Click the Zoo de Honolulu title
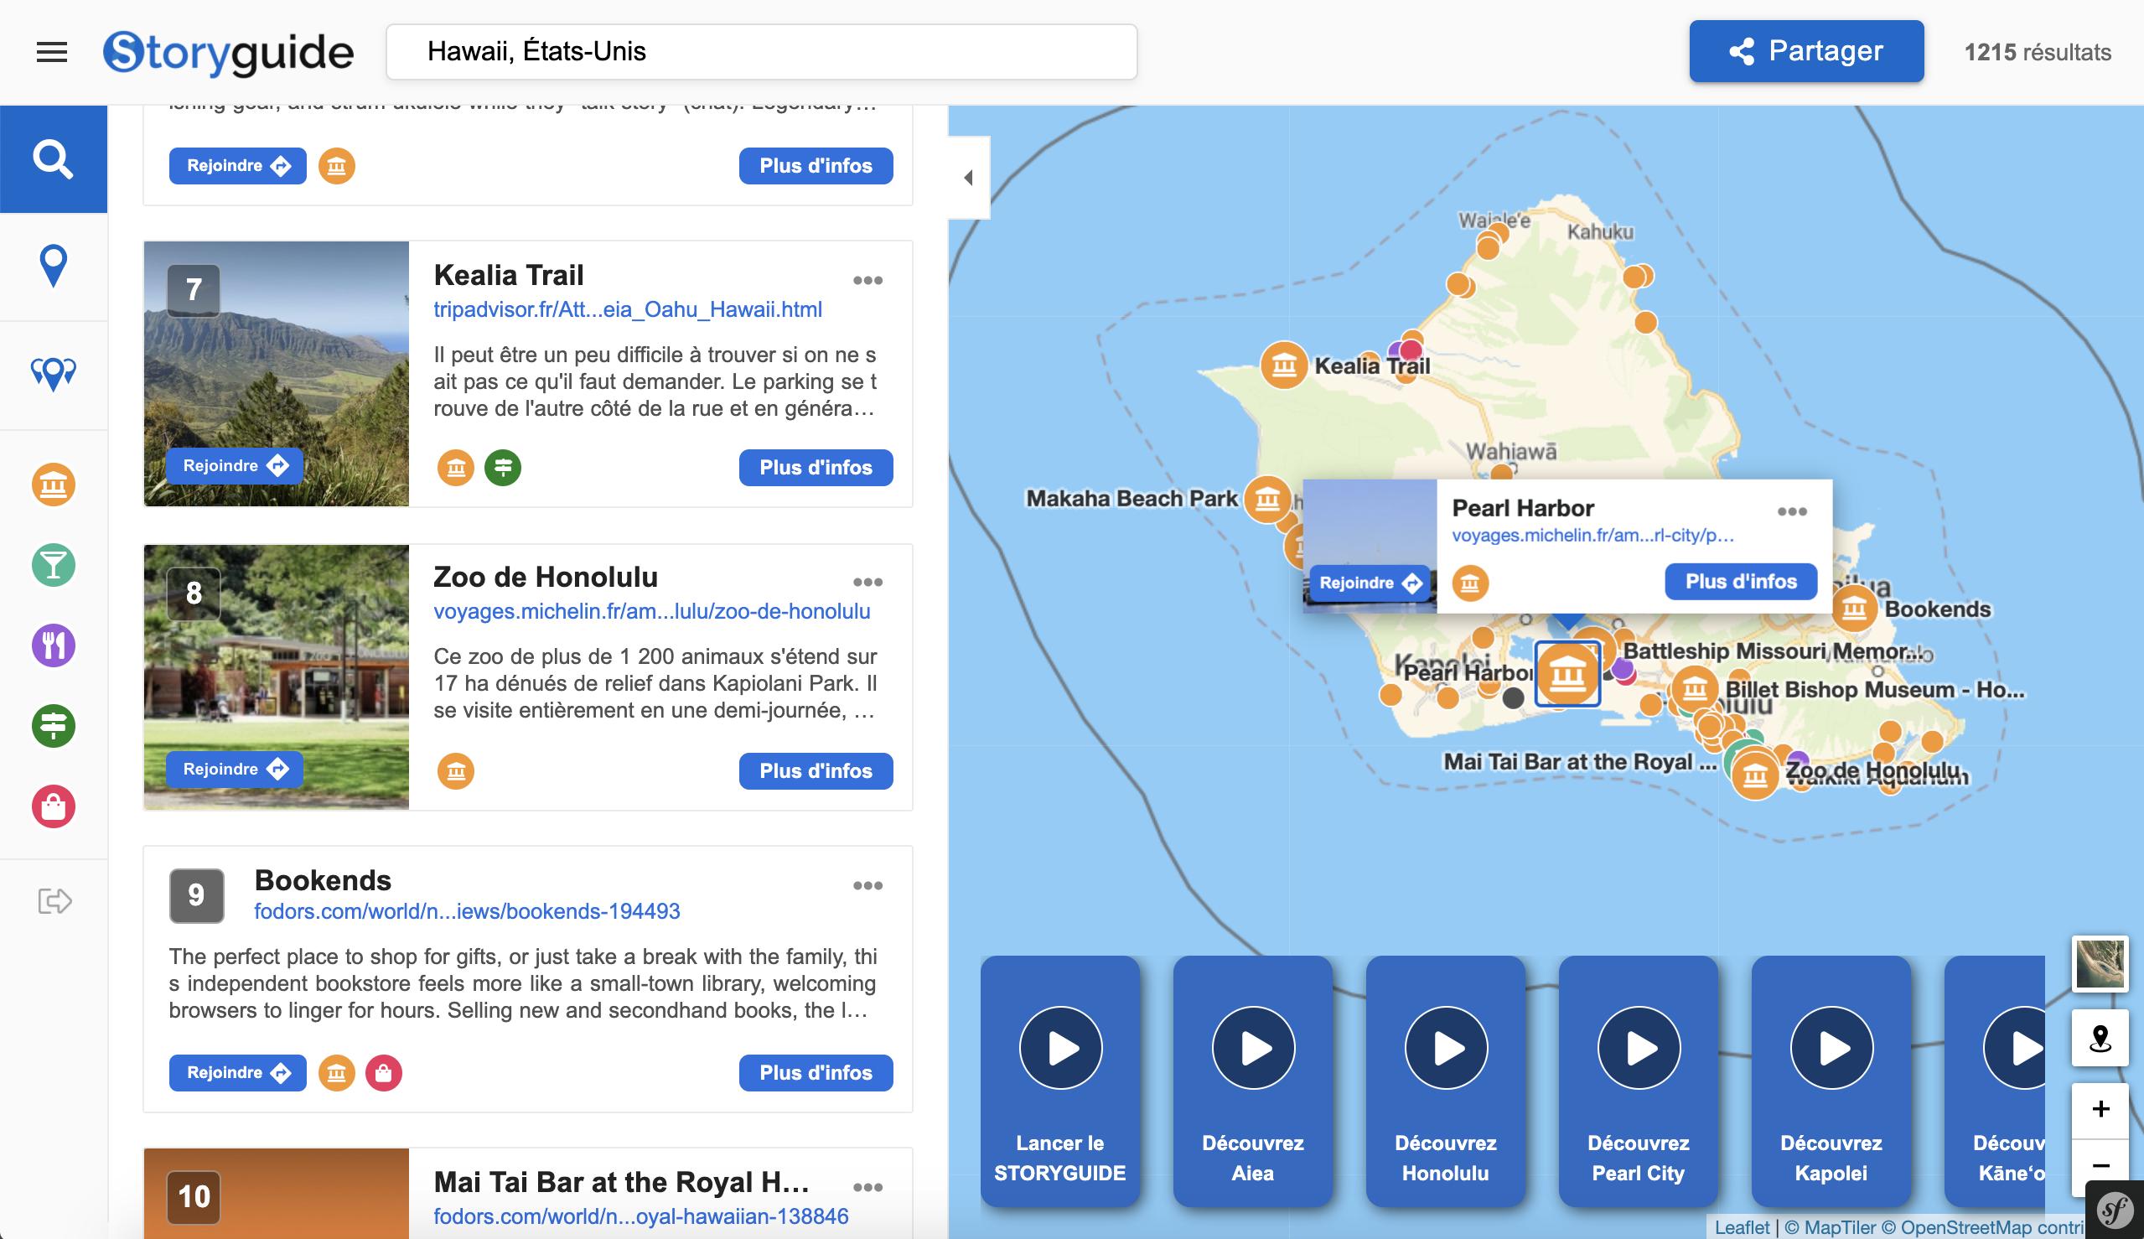2144x1239 pixels. pyautogui.click(x=546, y=577)
